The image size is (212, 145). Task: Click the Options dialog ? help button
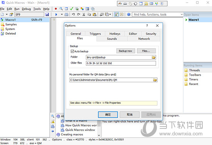point(147,26)
